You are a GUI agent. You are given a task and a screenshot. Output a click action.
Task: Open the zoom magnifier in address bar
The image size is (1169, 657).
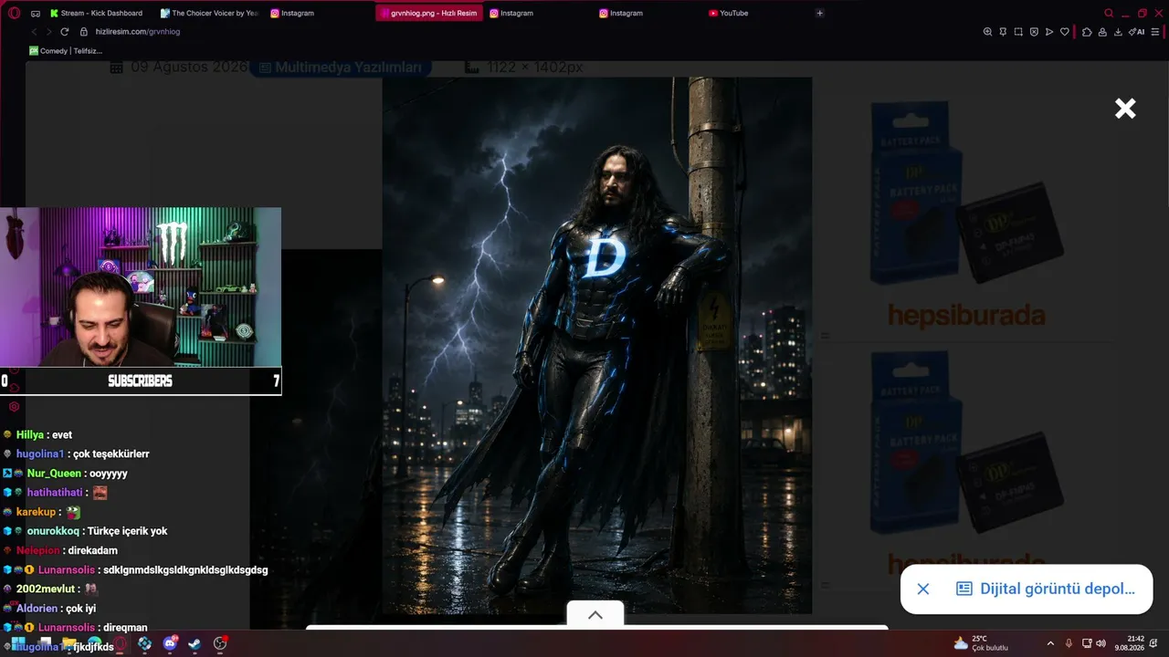(987, 32)
